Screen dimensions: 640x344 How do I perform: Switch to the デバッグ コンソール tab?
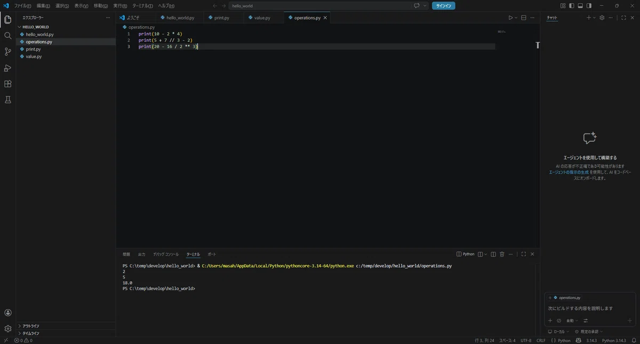(166, 254)
